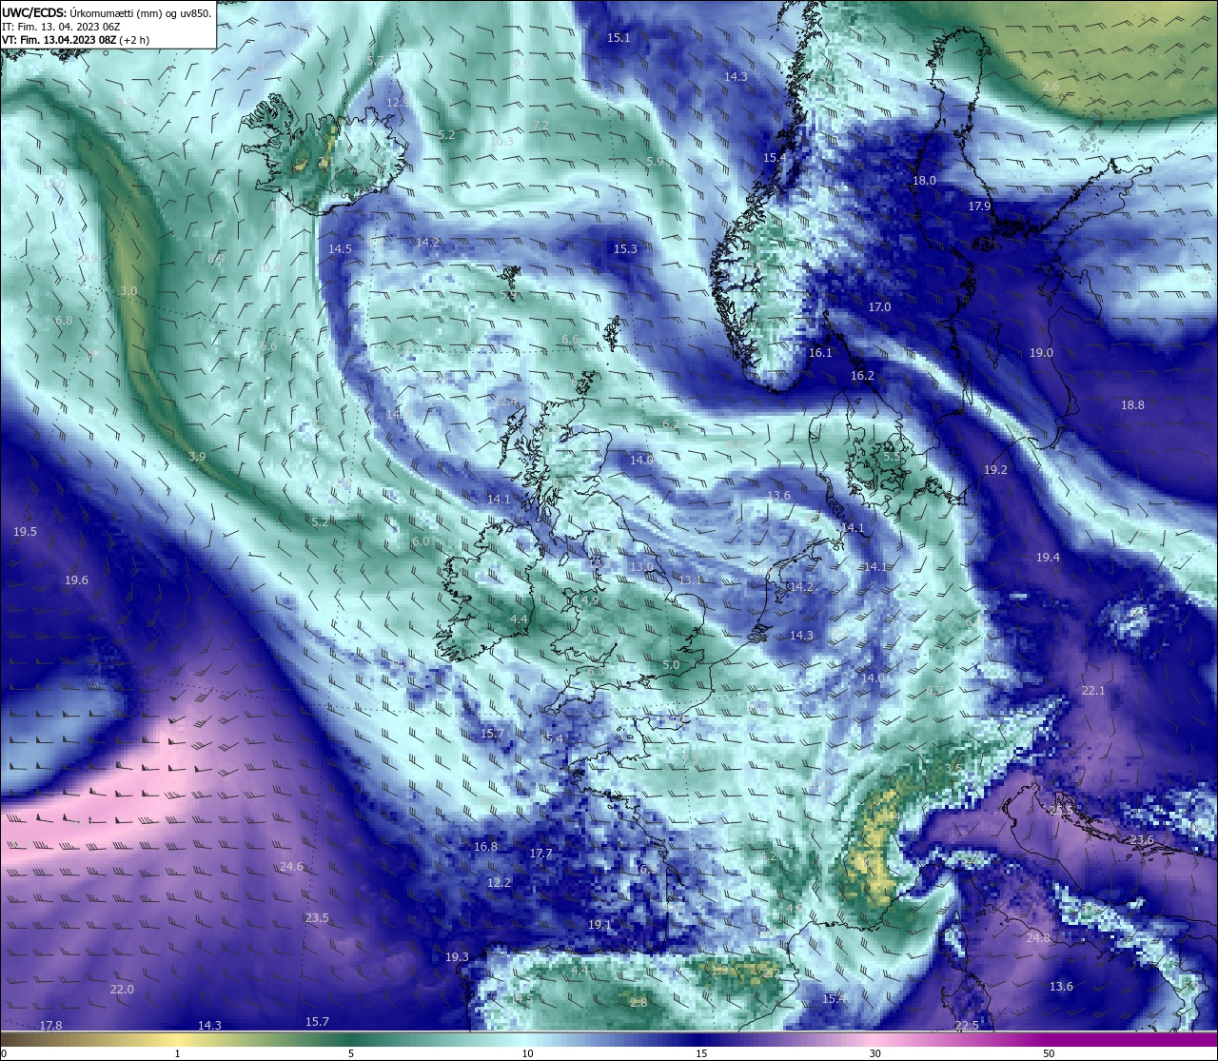Click the color scale label '15'

pyautogui.click(x=701, y=1053)
